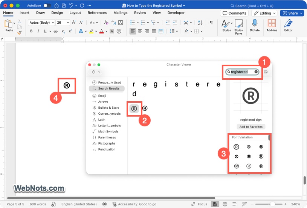Click the Paste icon
307x208 pixels.
8,24
